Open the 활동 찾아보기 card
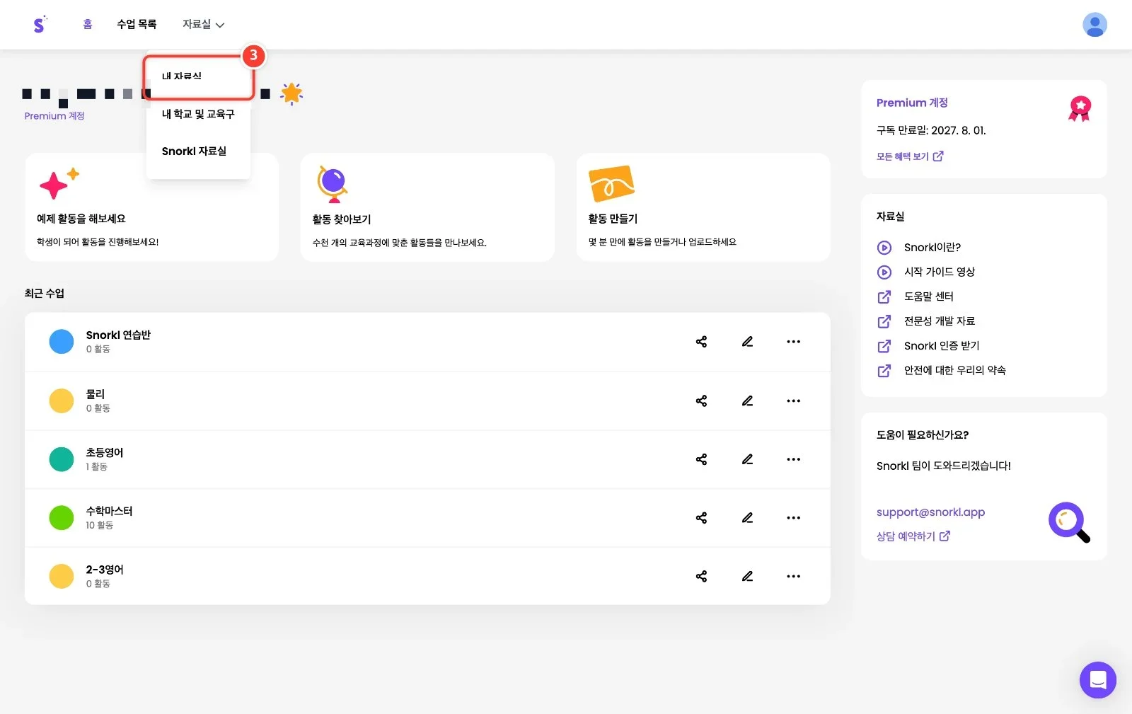Screen dimensions: 1132x714 click(x=427, y=207)
